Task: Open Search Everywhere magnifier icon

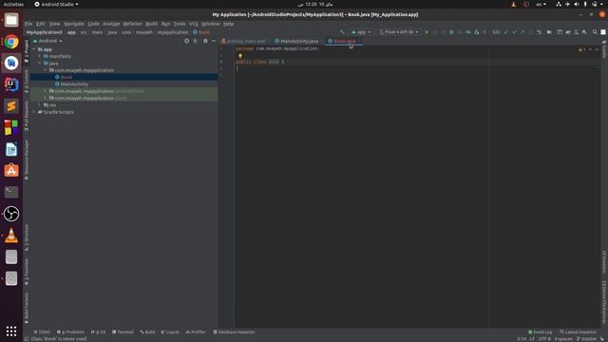Action: (x=595, y=32)
